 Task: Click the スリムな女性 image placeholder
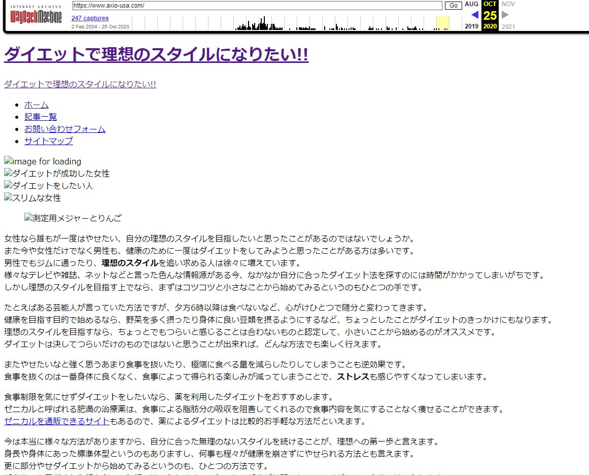click(32, 198)
